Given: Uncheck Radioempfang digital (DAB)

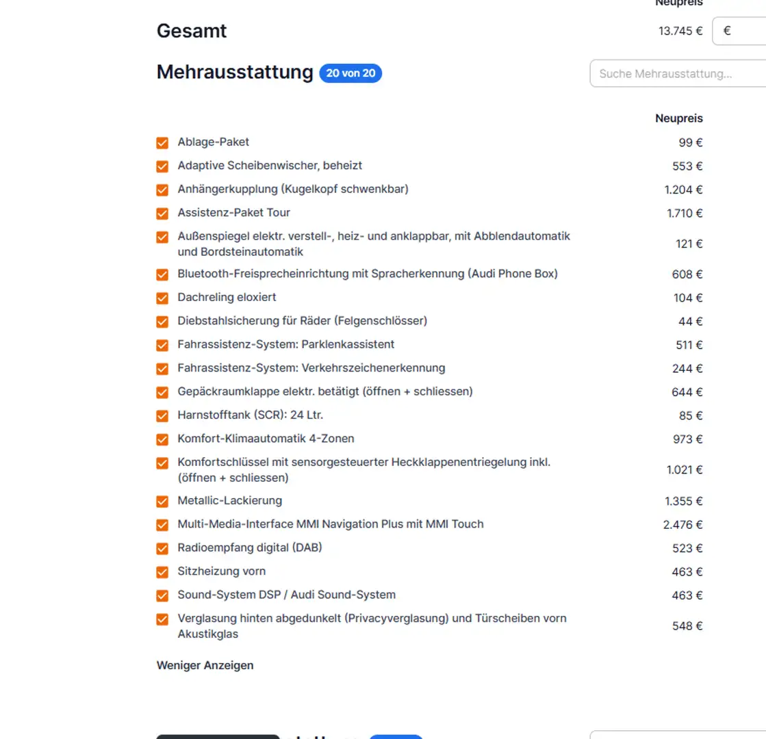Looking at the screenshot, I should coord(162,548).
